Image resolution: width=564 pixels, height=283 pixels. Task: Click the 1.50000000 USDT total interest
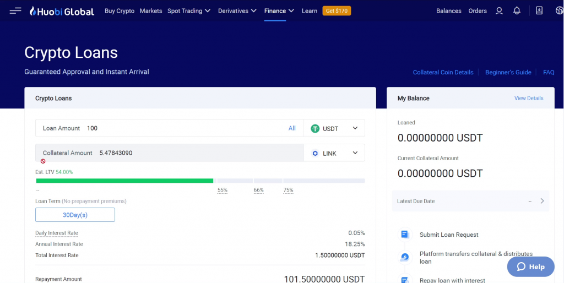tap(340, 255)
